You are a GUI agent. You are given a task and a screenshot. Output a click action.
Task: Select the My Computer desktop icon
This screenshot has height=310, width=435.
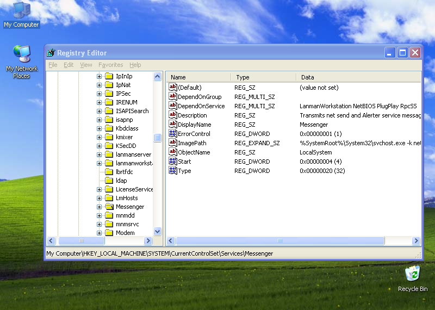pyautogui.click(x=21, y=15)
